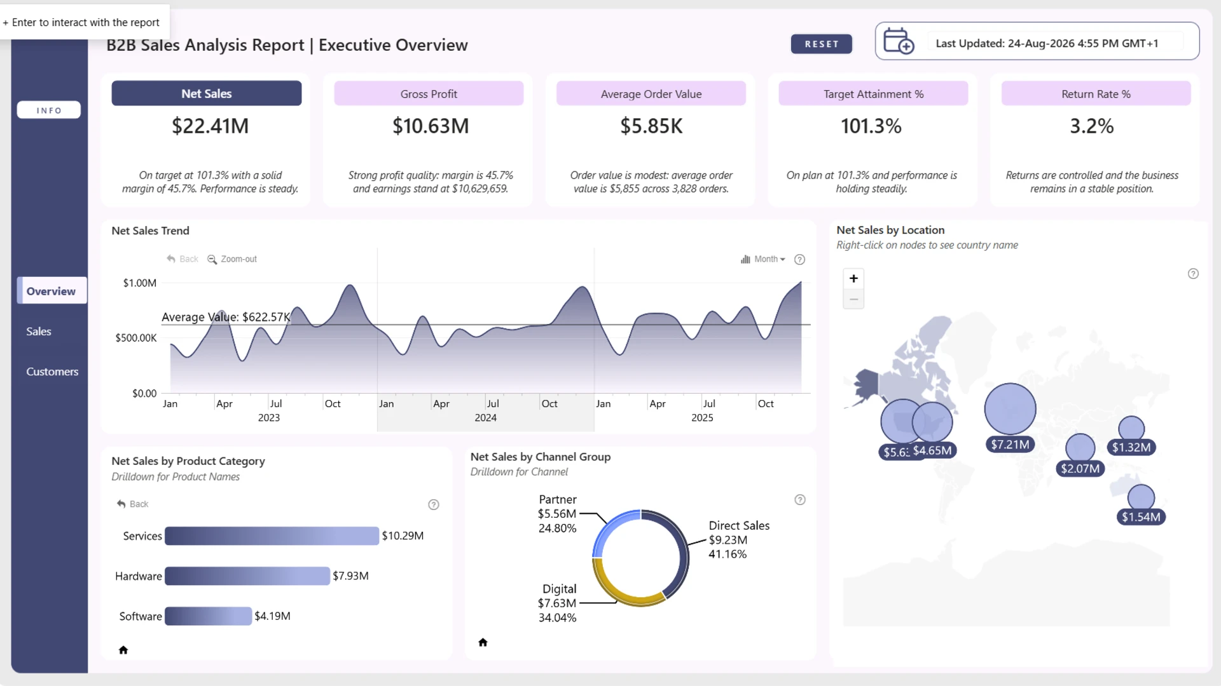The image size is (1221, 686).
Task: Click the home icon under Channel Group donut
Action: coord(483,642)
